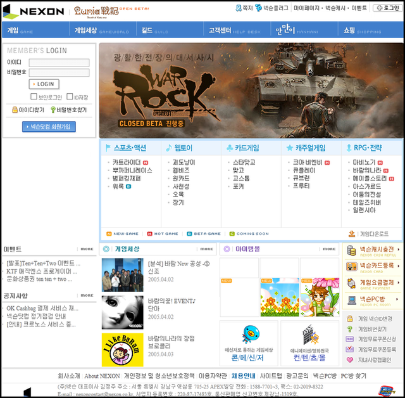Expand 이벤트 section with MORE
This screenshot has height=398, width=405.
click(86, 249)
